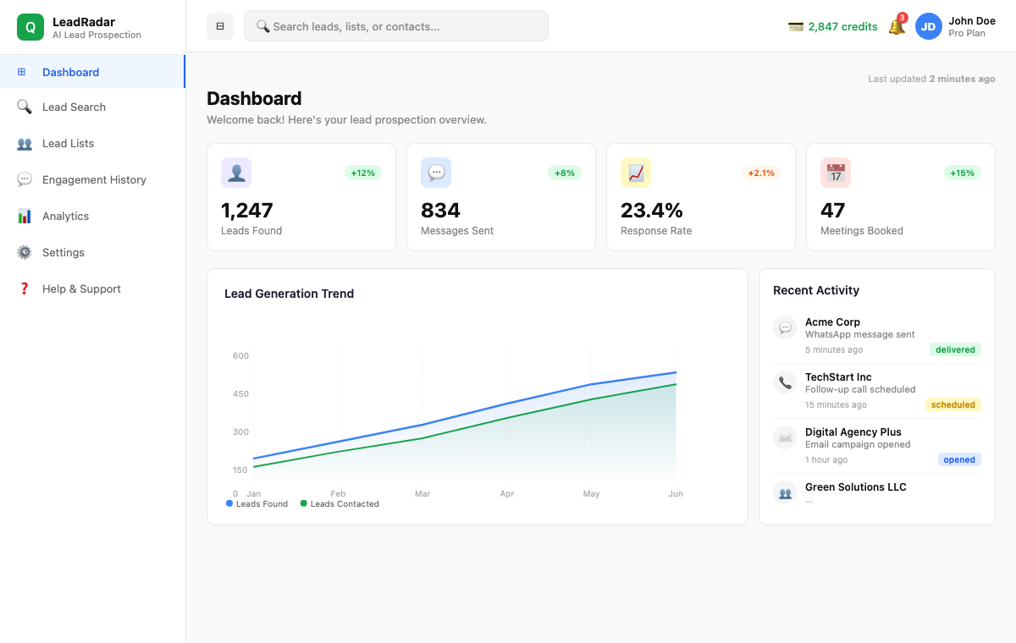Click the Jun label on chart axis

(676, 493)
